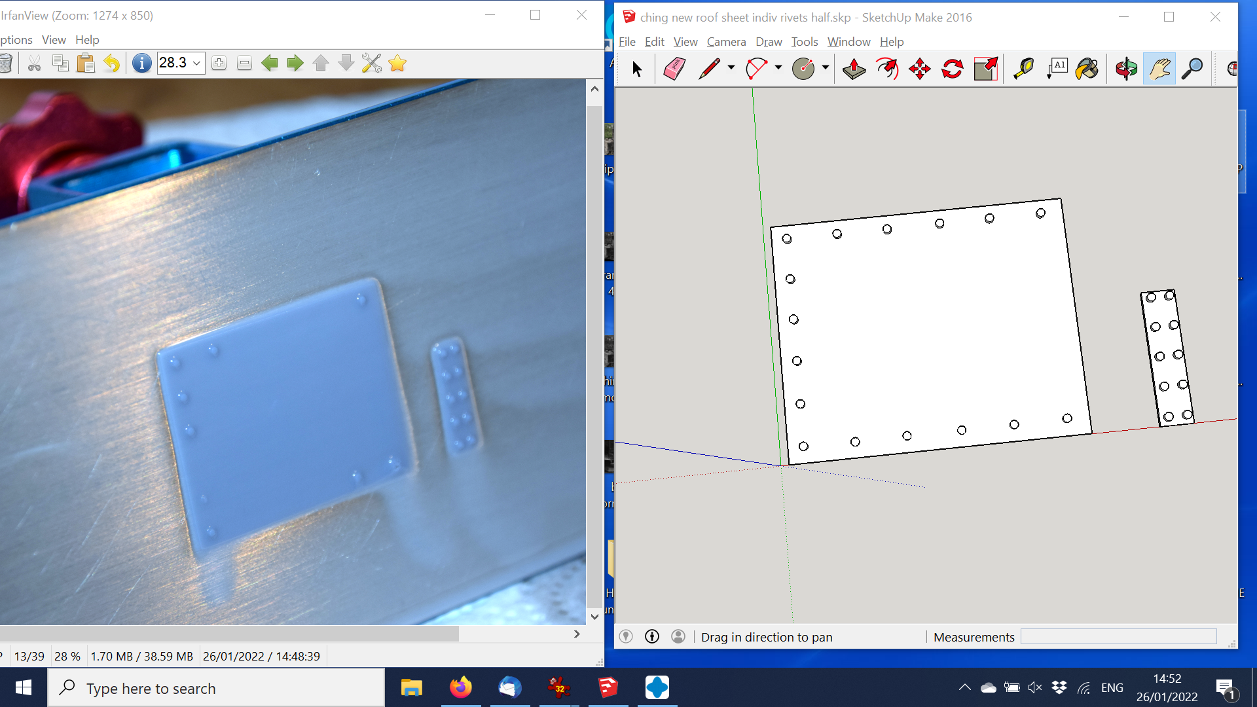Image resolution: width=1257 pixels, height=707 pixels.
Task: Show image info in IrfanView
Action: (x=141, y=63)
